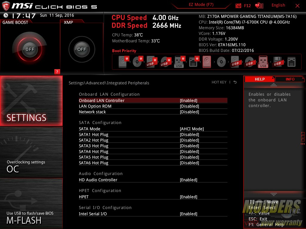Select the SATA4 Hot Plug row
The image size is (306, 229).
[x=153, y=151]
